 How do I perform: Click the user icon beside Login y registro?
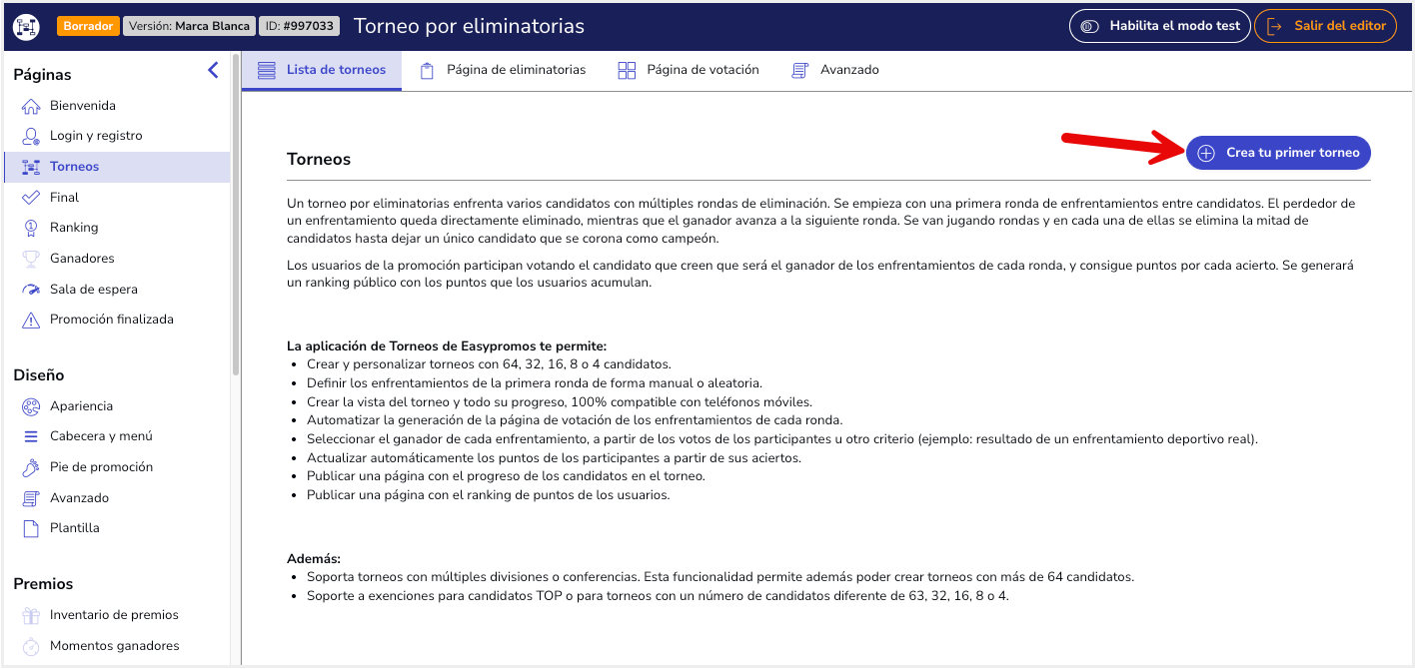pyautogui.click(x=31, y=136)
